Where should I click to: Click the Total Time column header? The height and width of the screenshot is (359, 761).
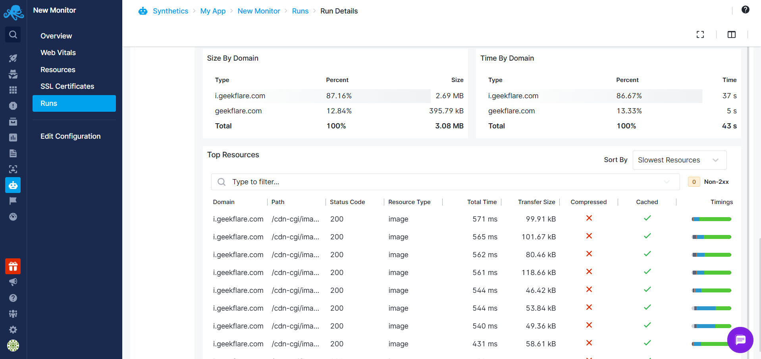pos(482,202)
